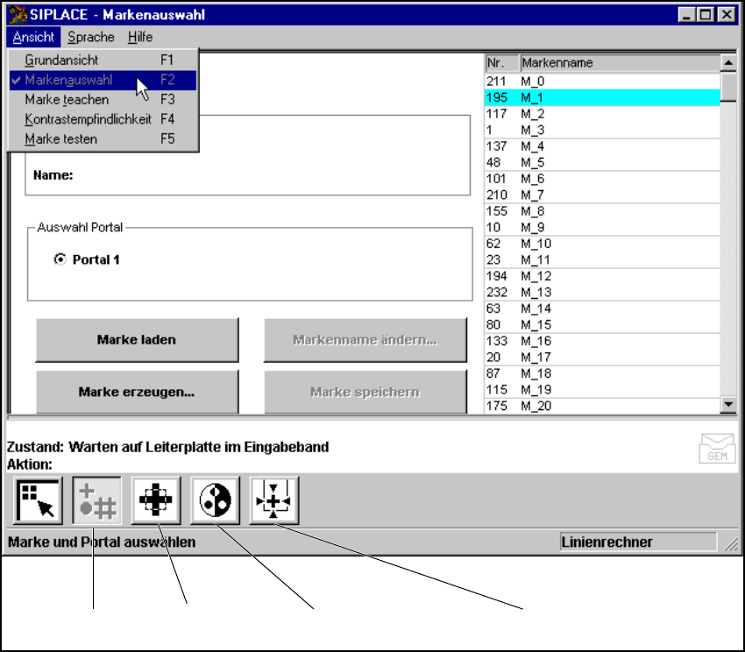Image resolution: width=745 pixels, height=652 pixels.
Task: Click the list scrollbar up arrow
Action: pos(728,63)
